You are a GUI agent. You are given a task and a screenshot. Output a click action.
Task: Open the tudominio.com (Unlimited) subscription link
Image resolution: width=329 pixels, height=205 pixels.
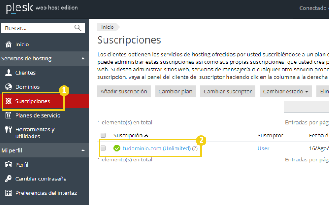coord(156,148)
